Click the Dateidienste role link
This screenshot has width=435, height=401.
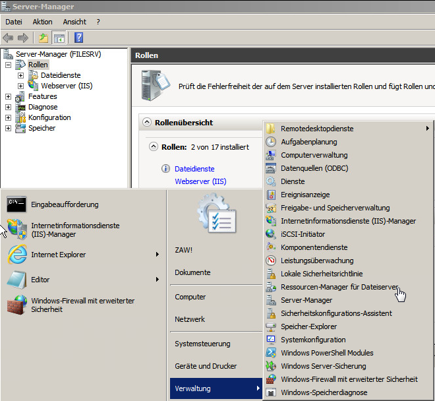tap(194, 169)
